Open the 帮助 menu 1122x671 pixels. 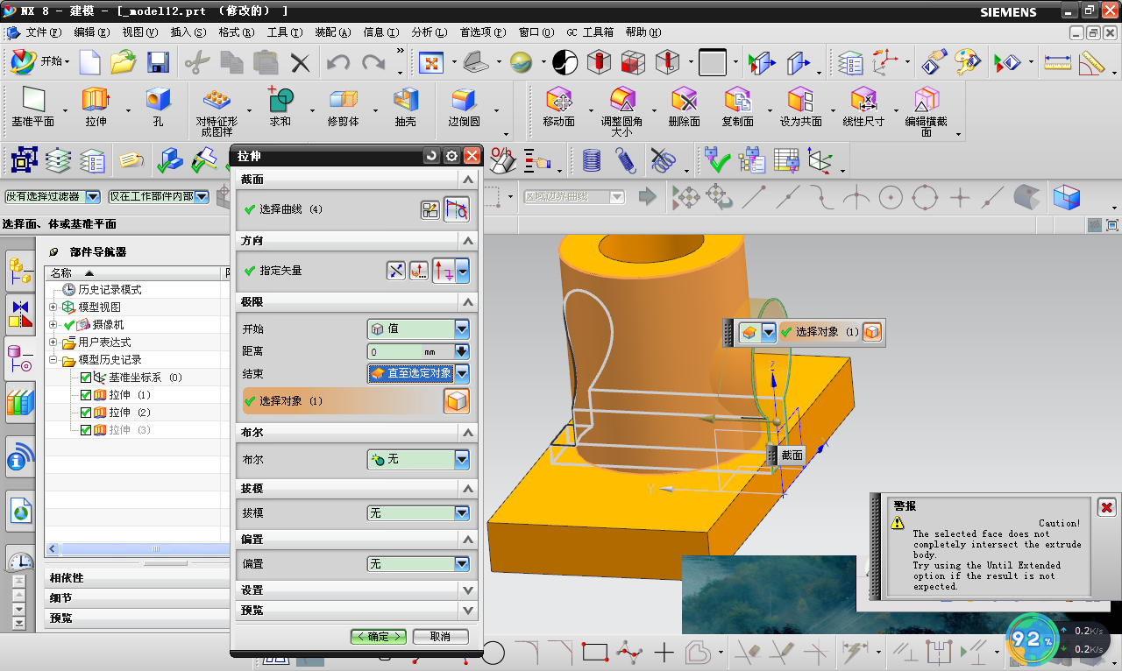[x=643, y=32]
